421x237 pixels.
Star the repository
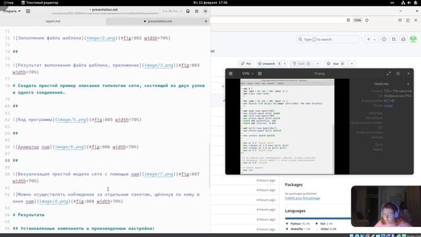pos(335,64)
